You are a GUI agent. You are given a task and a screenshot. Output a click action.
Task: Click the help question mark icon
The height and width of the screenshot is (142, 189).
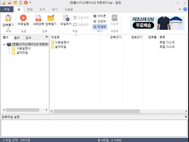(x=185, y=9)
